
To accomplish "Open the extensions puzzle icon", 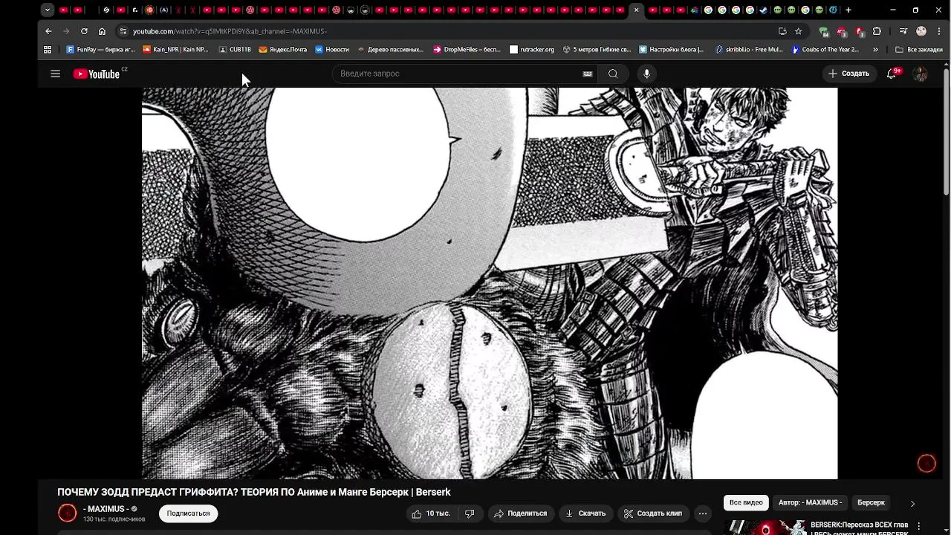I will tap(877, 31).
